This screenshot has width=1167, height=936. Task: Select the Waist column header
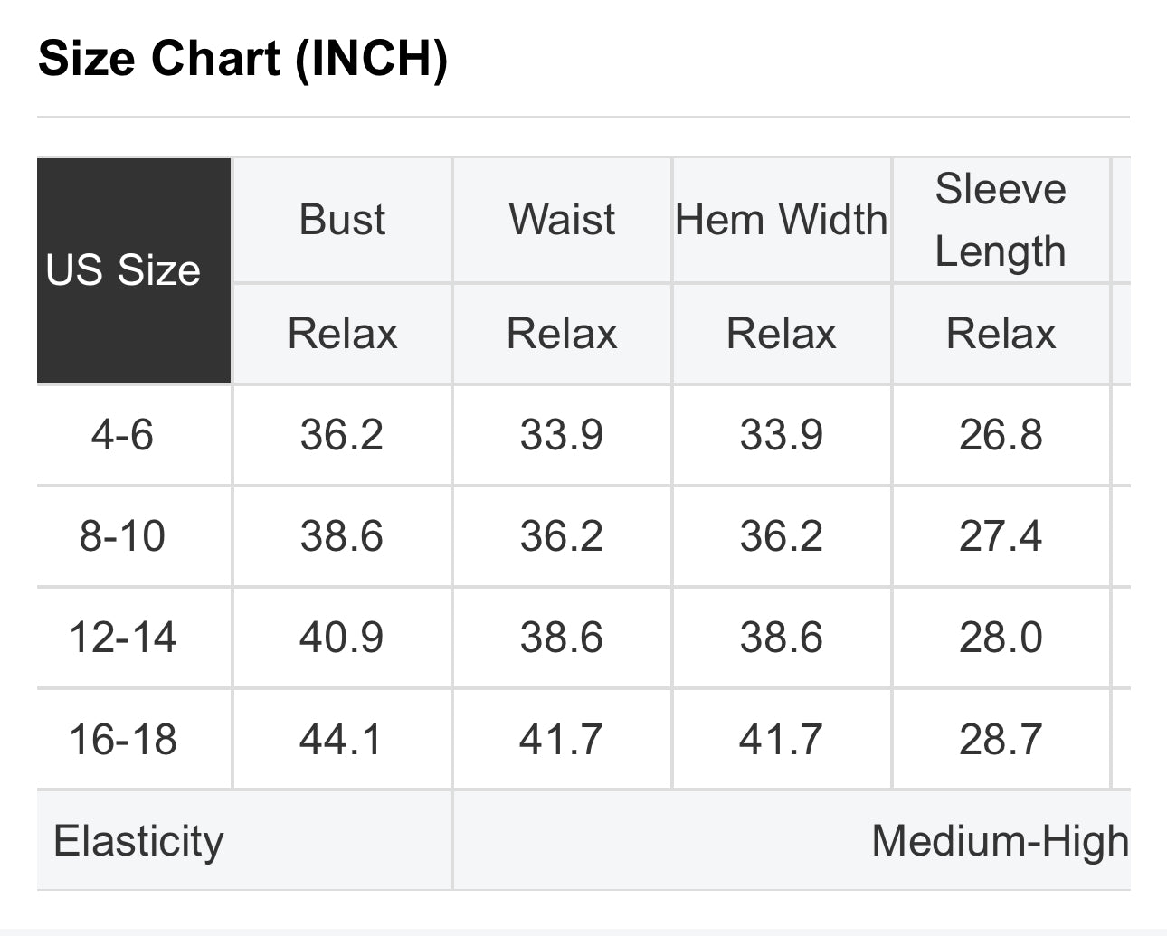click(x=562, y=220)
